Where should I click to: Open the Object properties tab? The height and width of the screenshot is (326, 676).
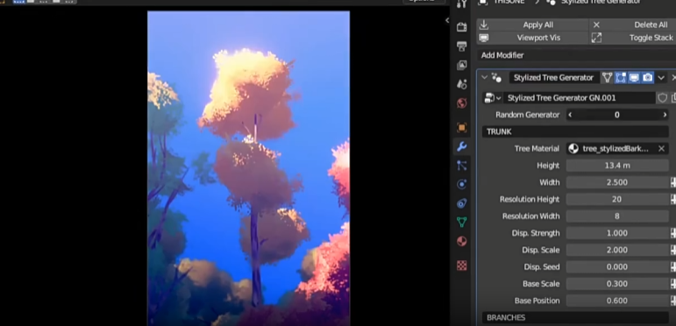click(x=462, y=127)
